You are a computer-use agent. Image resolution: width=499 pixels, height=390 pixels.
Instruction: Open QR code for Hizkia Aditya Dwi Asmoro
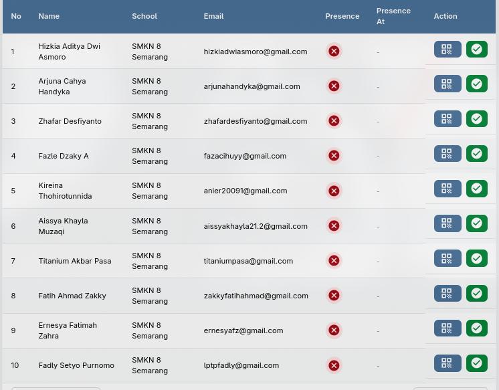447,50
